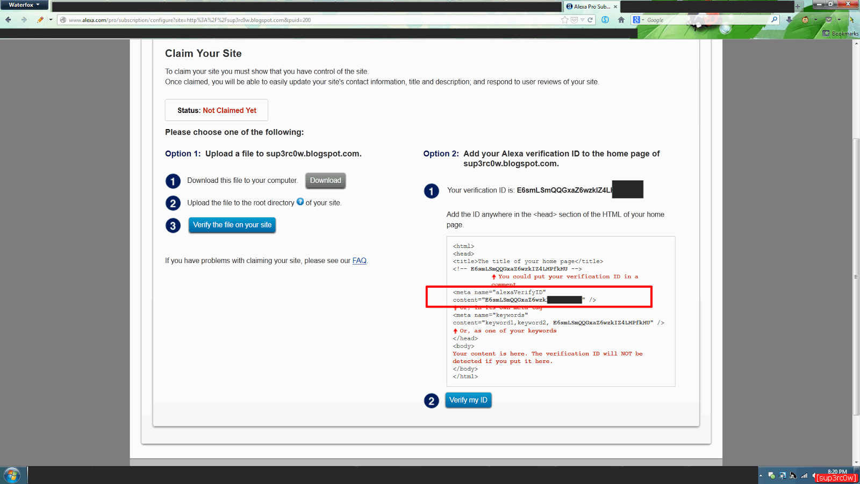The width and height of the screenshot is (860, 484).
Task: Open dropdown arrow beside the pencil icon
Action: (x=51, y=20)
